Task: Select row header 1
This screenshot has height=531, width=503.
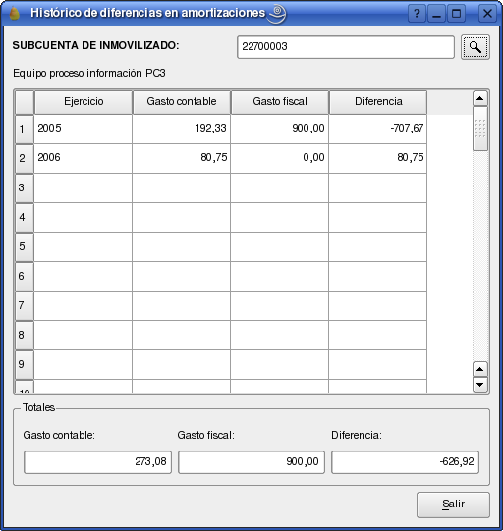Action: click(25, 129)
